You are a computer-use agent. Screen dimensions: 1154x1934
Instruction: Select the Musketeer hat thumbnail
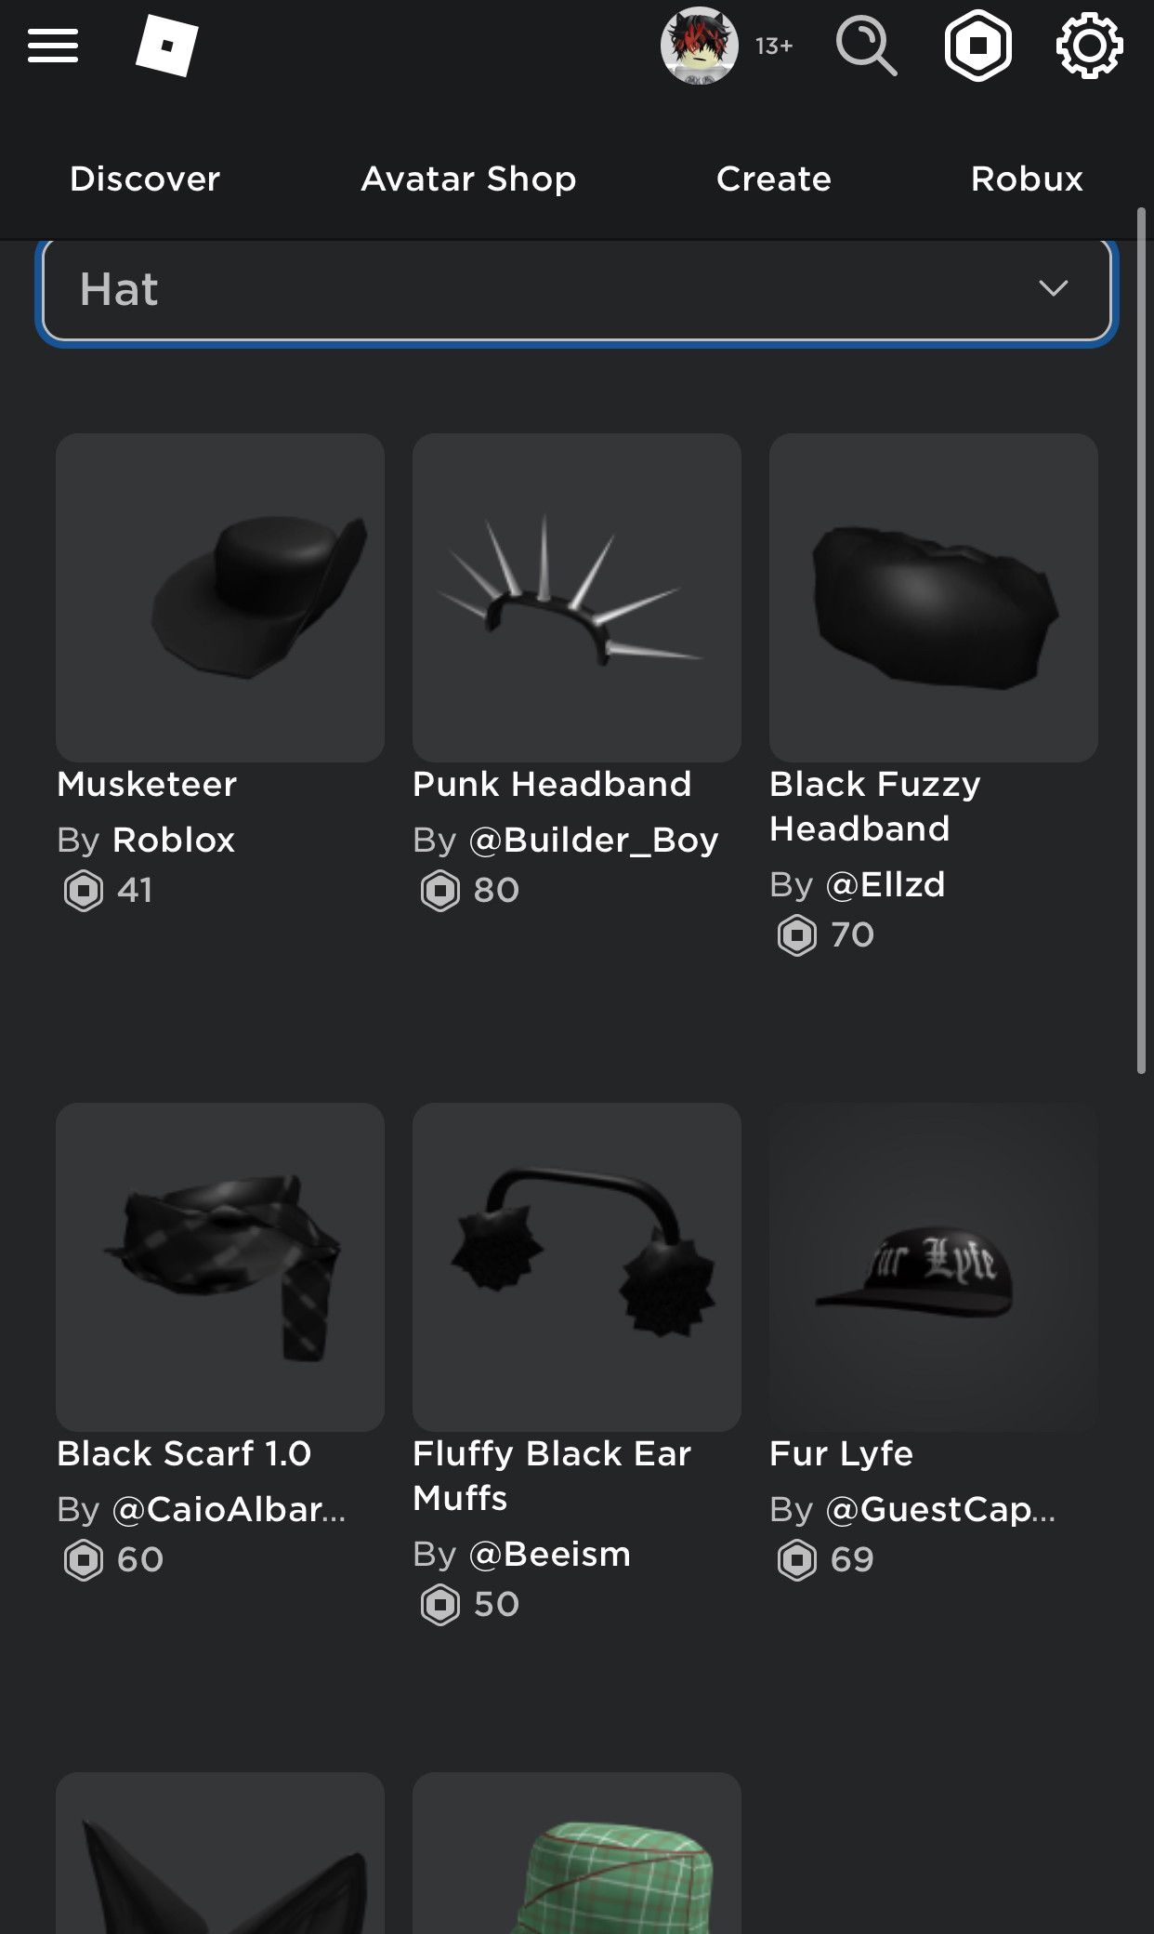(220, 598)
